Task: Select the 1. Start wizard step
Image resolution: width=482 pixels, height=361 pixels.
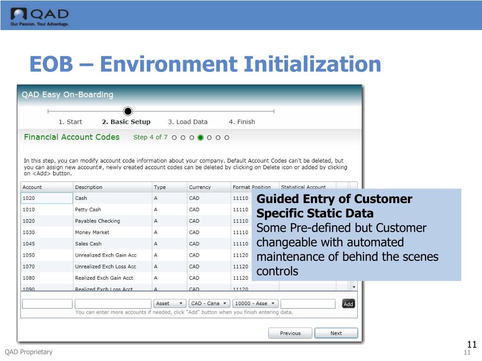Action: (70, 122)
